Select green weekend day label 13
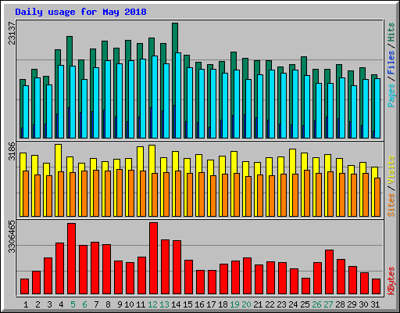Screen dimensions: 400x313 (x=164, y=304)
